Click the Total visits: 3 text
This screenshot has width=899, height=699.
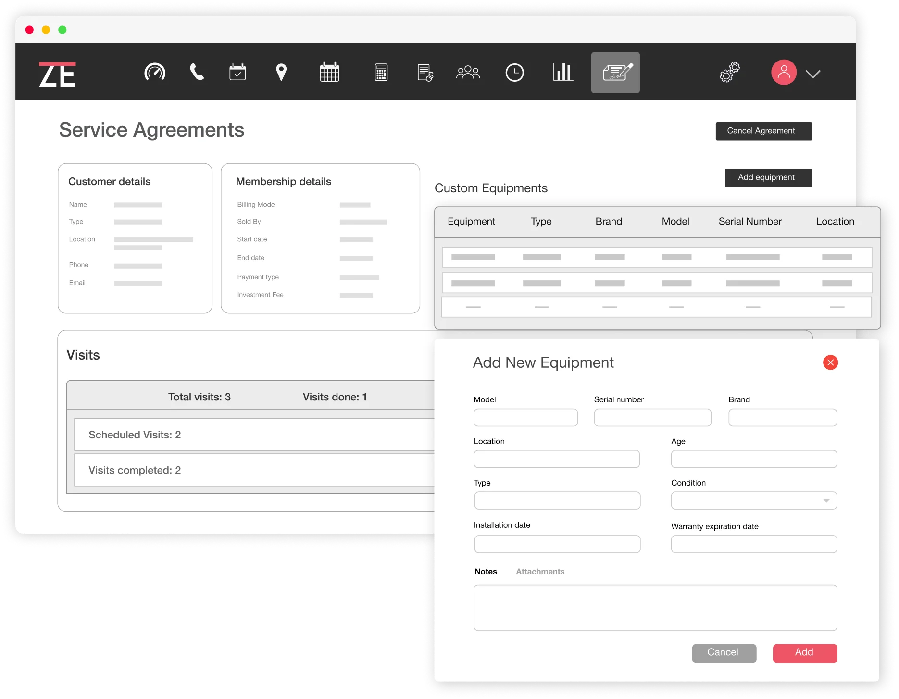coord(200,397)
